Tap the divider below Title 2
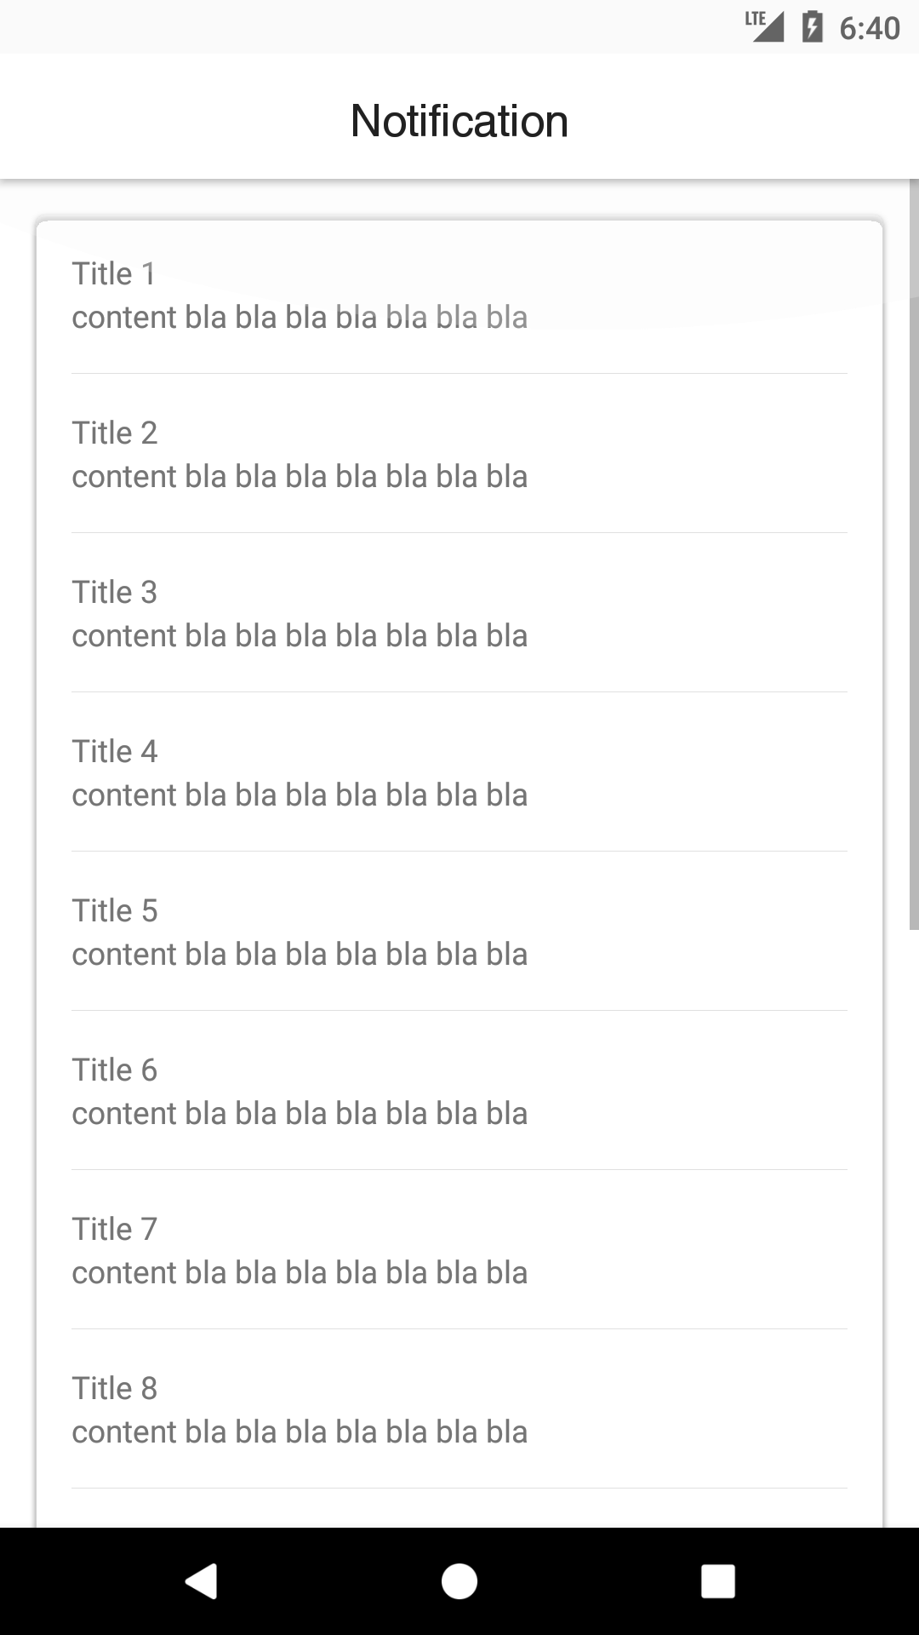This screenshot has width=919, height=1635. coord(459,530)
